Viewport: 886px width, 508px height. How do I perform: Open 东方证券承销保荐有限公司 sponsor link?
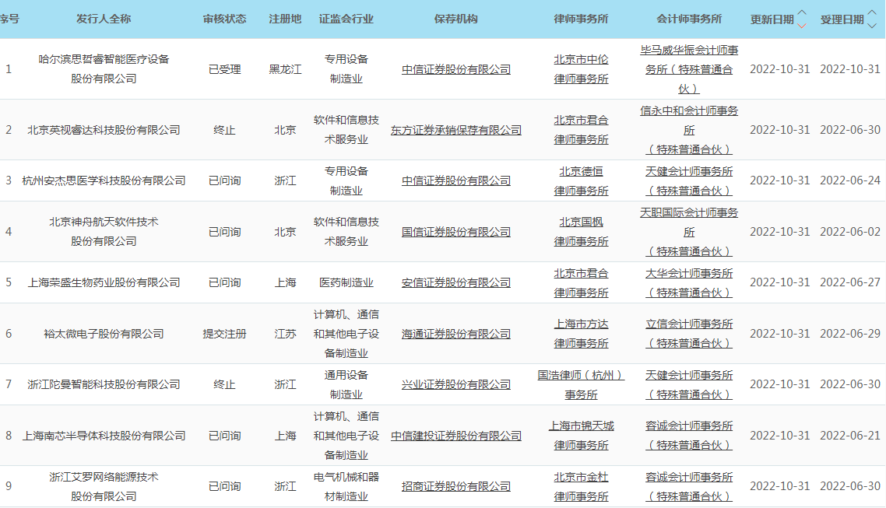(456, 130)
